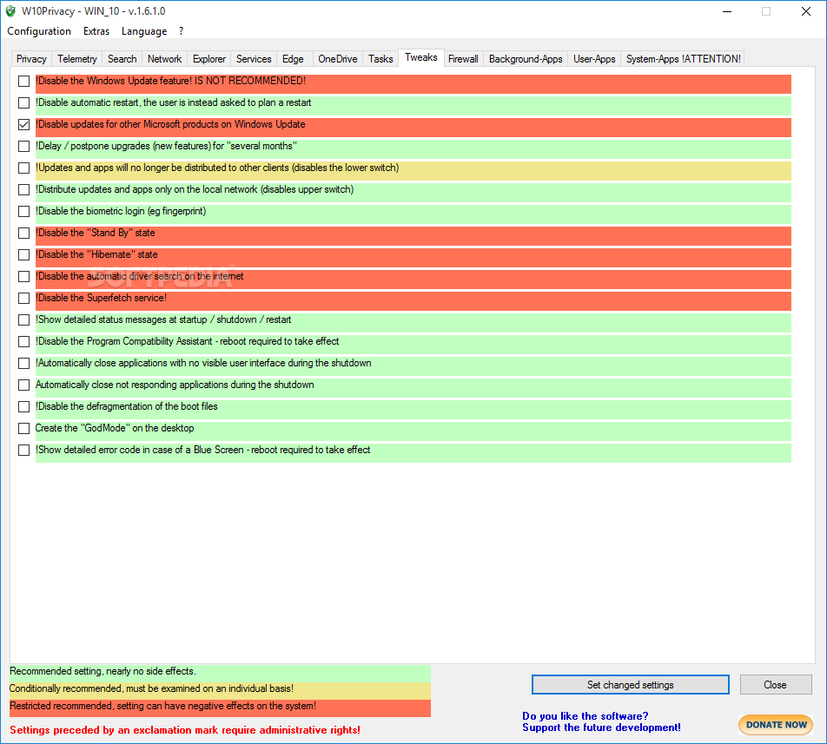Viewport: 827px width, 744px height.
Task: Check Automatically close not responding applications
Action: [x=23, y=385]
